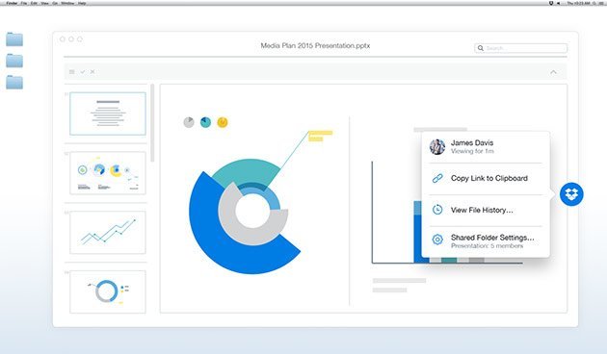This screenshot has height=354, width=607.
Task: Collapse the toolbar with the chevron arrow
Action: coord(554,72)
